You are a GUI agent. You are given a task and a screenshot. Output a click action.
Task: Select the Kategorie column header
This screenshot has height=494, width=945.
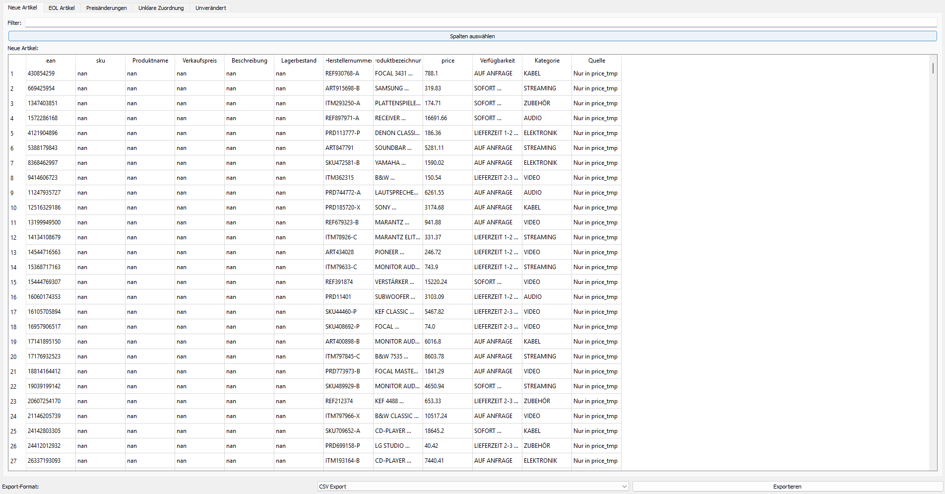(547, 61)
